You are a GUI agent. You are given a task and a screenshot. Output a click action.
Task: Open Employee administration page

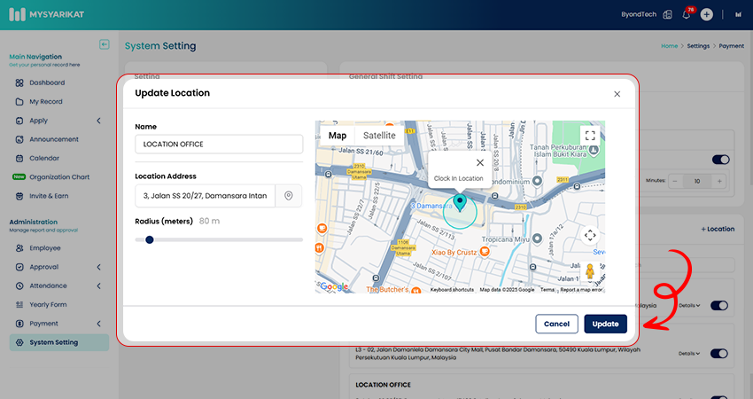[45, 248]
